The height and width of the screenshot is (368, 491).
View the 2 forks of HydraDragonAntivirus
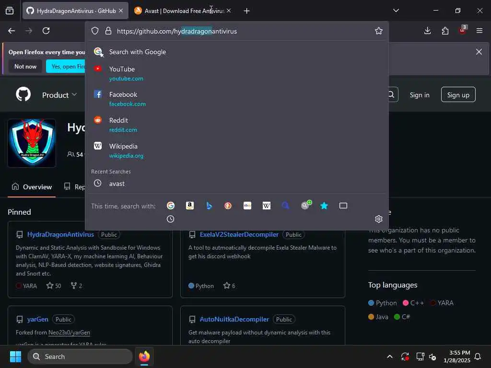[76, 286]
